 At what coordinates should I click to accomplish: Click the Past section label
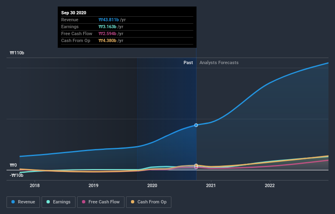pyautogui.click(x=188, y=62)
